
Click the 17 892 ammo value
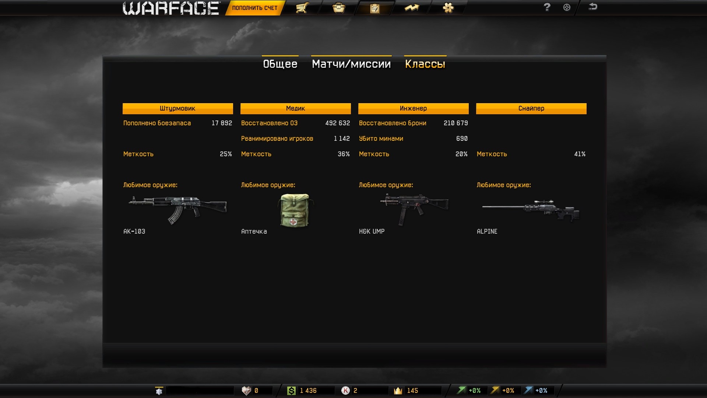pyautogui.click(x=222, y=123)
